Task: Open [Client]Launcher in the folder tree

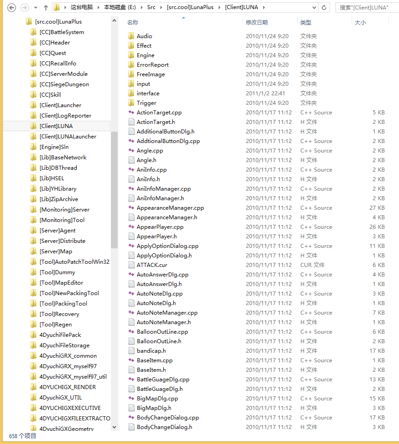Action: coord(60,105)
